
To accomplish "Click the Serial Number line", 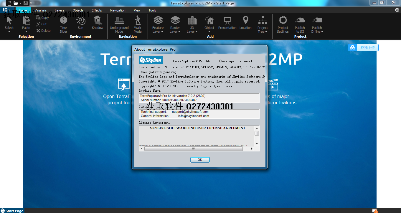I will [169, 100].
